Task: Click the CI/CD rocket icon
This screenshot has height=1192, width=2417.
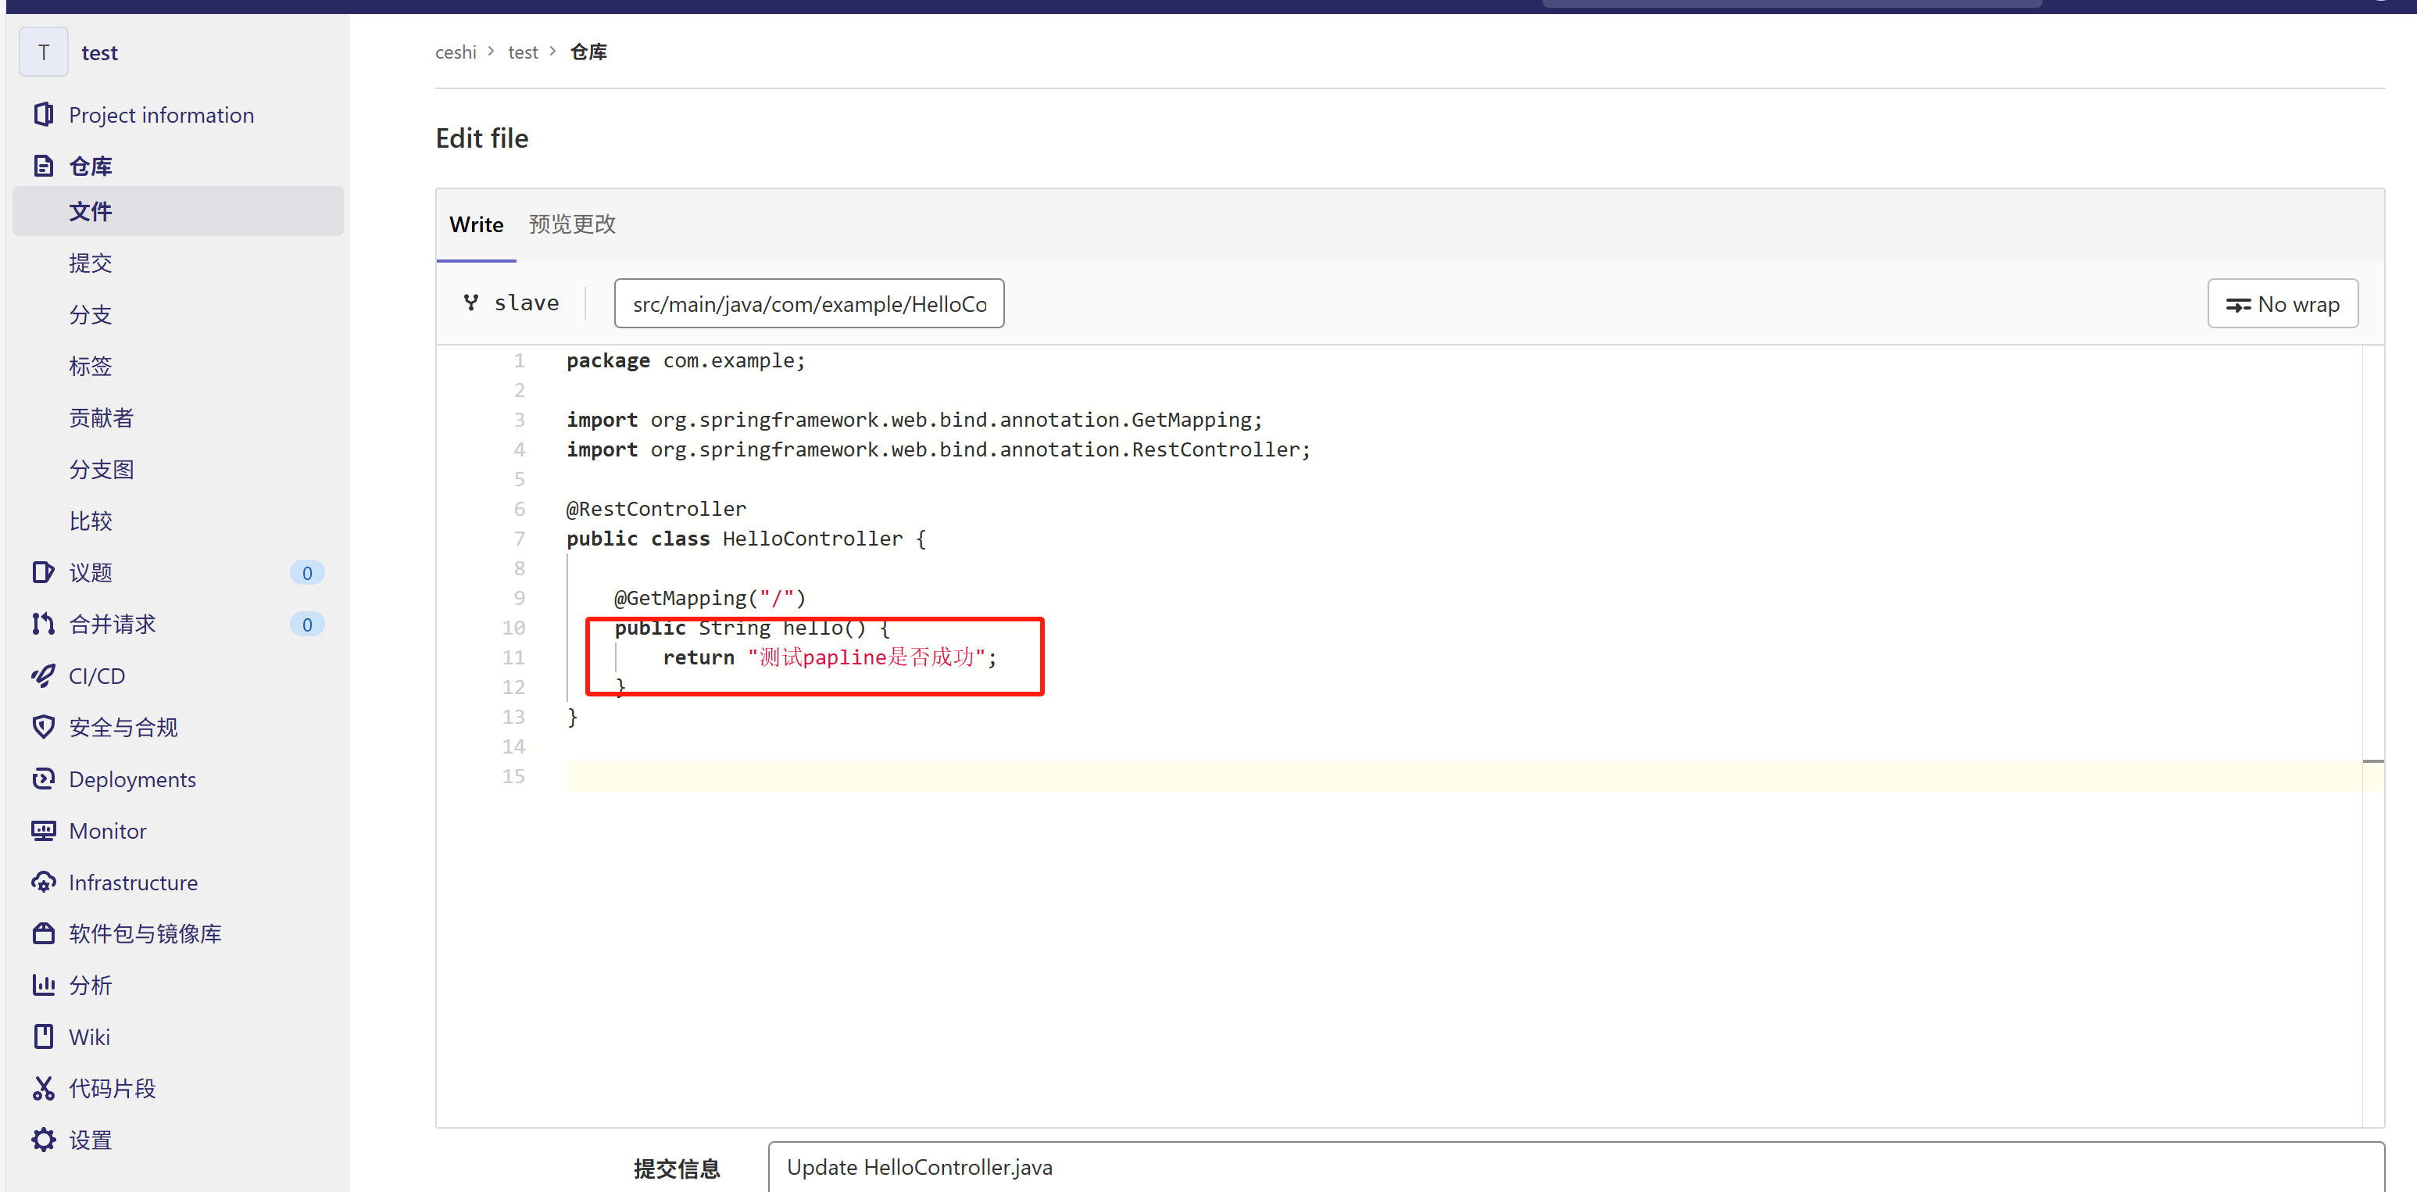Action: click(43, 676)
